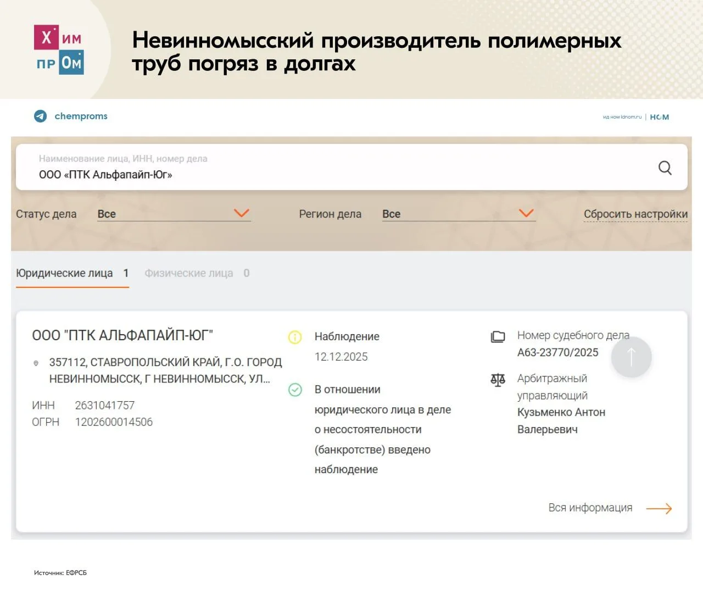703x593 pixels.
Task: Expand the Регион дела dropdown
Action: 459,214
